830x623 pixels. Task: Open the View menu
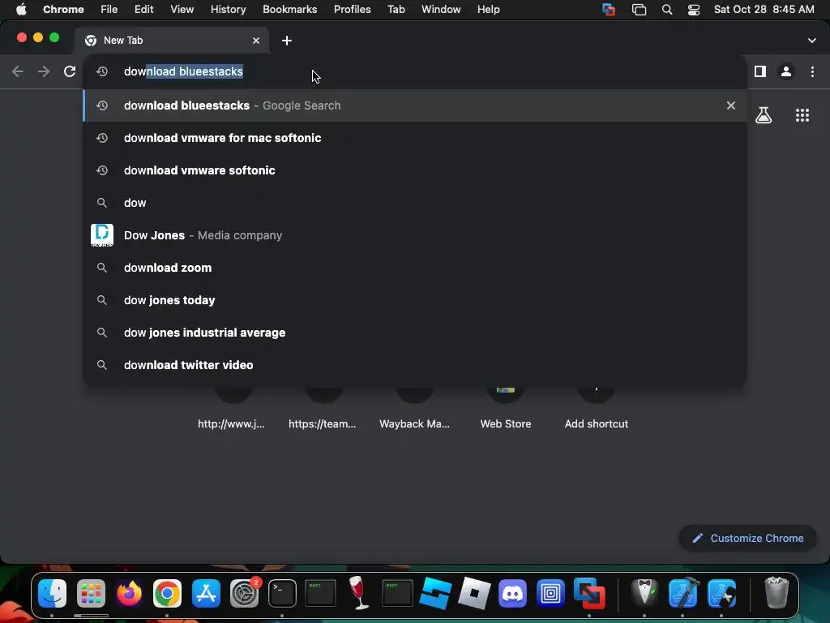[x=182, y=10]
